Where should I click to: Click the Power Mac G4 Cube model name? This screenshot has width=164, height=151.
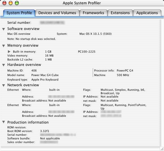coord(45,75)
